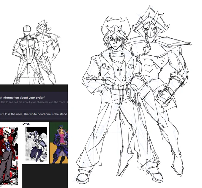Open the white hooded stand reference image
The width and height of the screenshot is (202, 188).
tap(36, 143)
